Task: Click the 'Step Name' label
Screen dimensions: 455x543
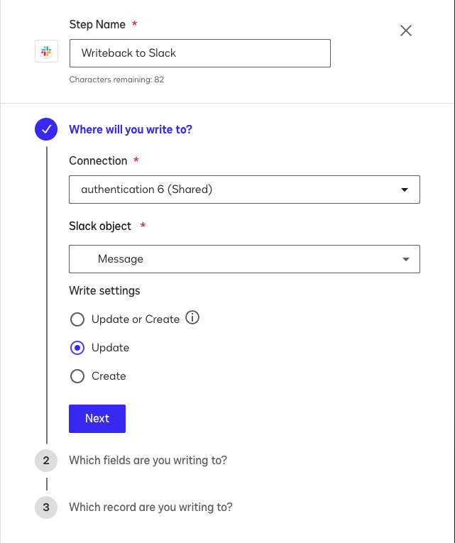Action: (x=97, y=25)
